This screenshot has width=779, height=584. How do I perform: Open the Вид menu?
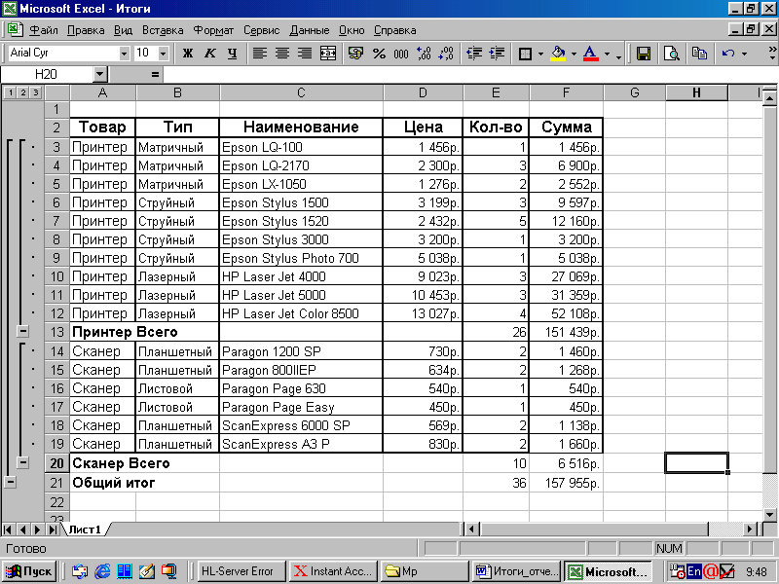tap(123, 30)
